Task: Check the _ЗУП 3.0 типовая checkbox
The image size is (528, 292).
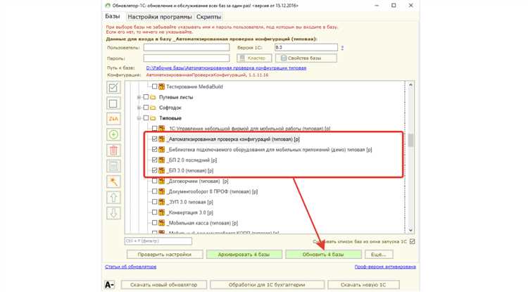Action: 155,202
